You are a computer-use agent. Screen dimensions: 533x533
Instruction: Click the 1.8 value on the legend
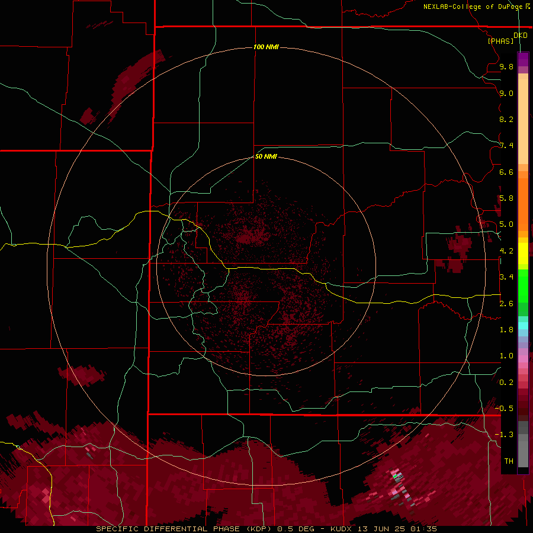tap(506, 330)
